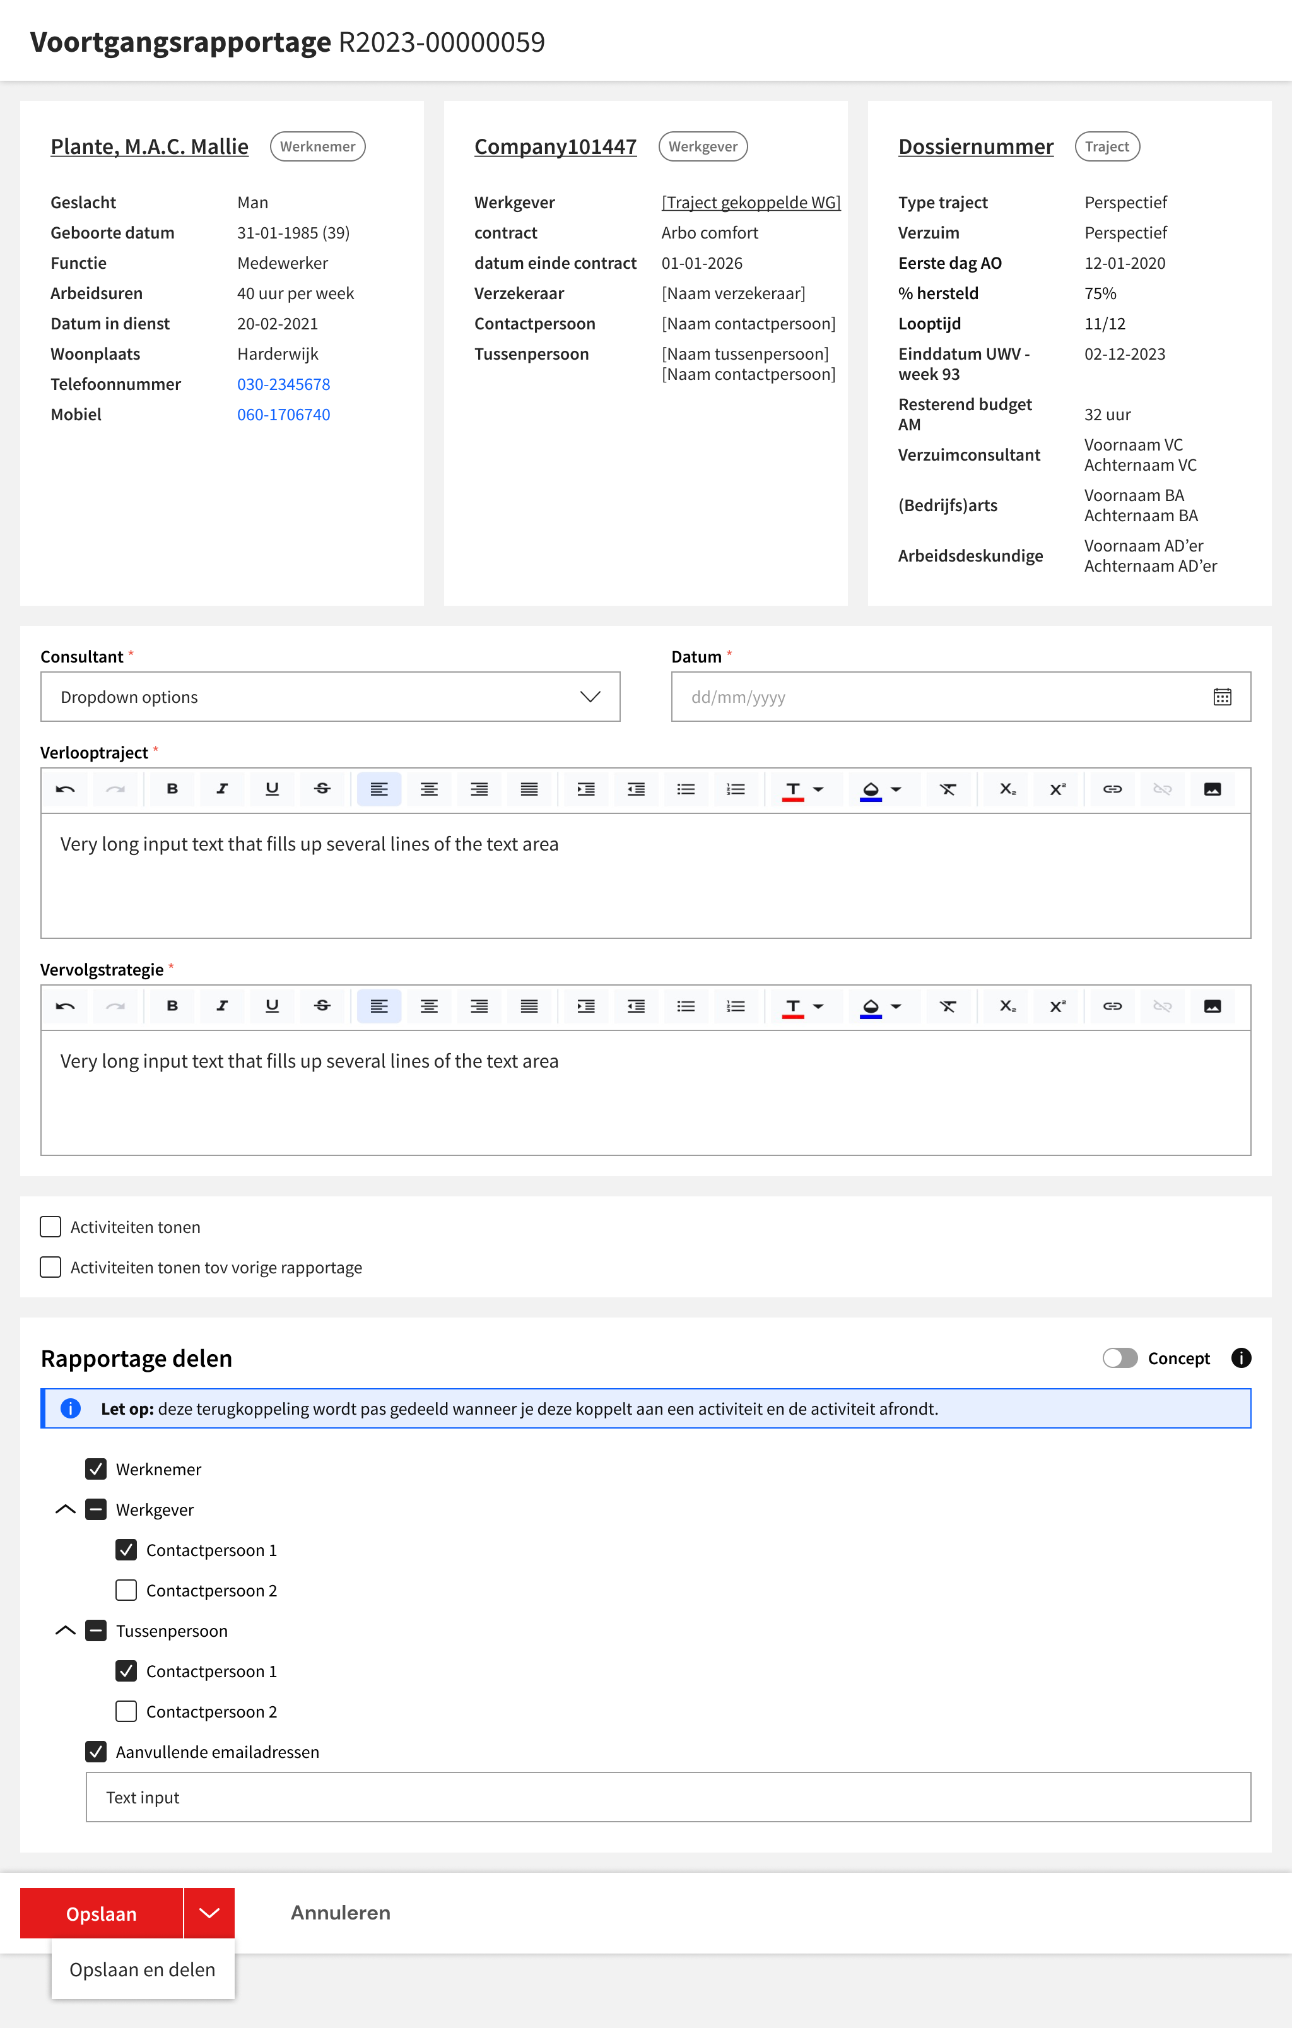Viewport: 1292px width, 2028px height.
Task: Collapse the Werkgever group
Action: [x=65, y=1509]
